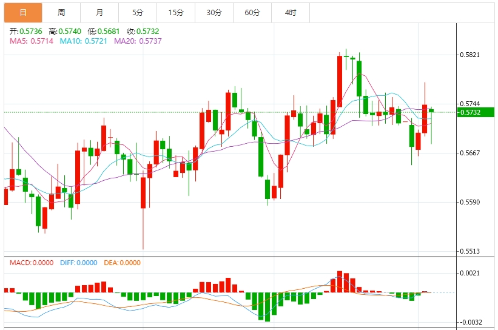Click the 开 opening price value 0.5736

tap(31, 31)
